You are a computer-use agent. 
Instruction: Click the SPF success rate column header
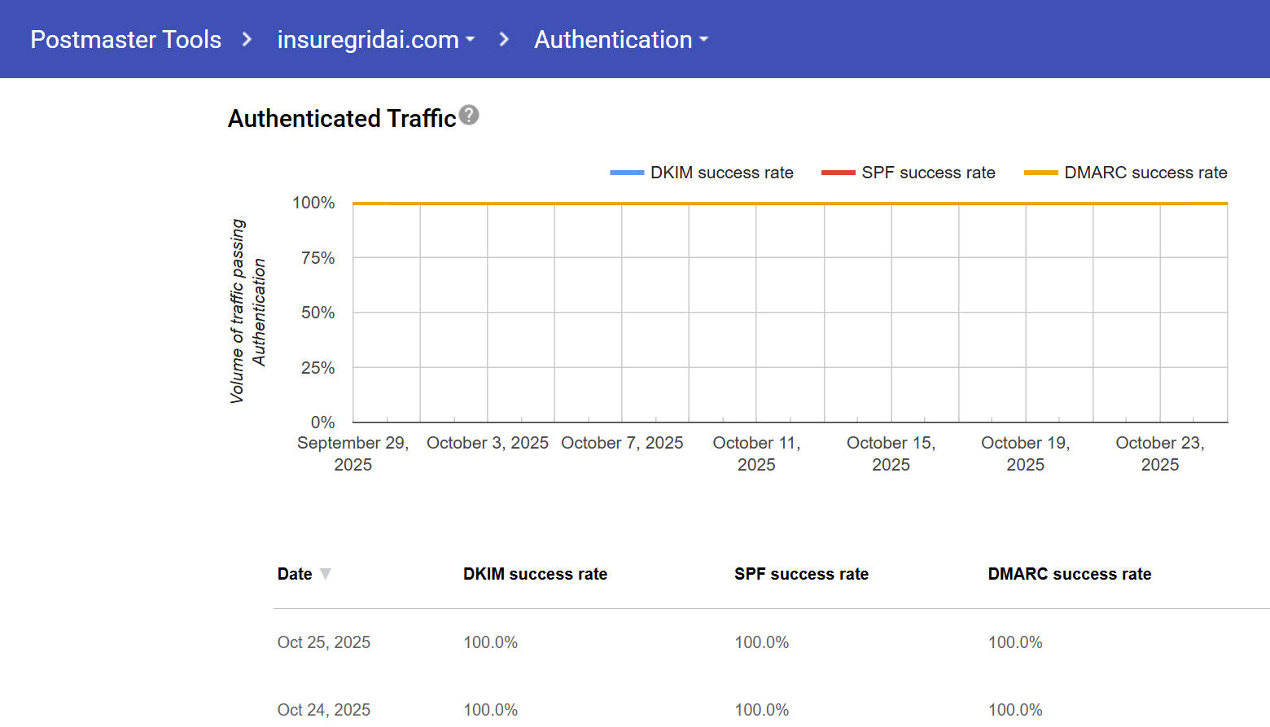point(801,574)
